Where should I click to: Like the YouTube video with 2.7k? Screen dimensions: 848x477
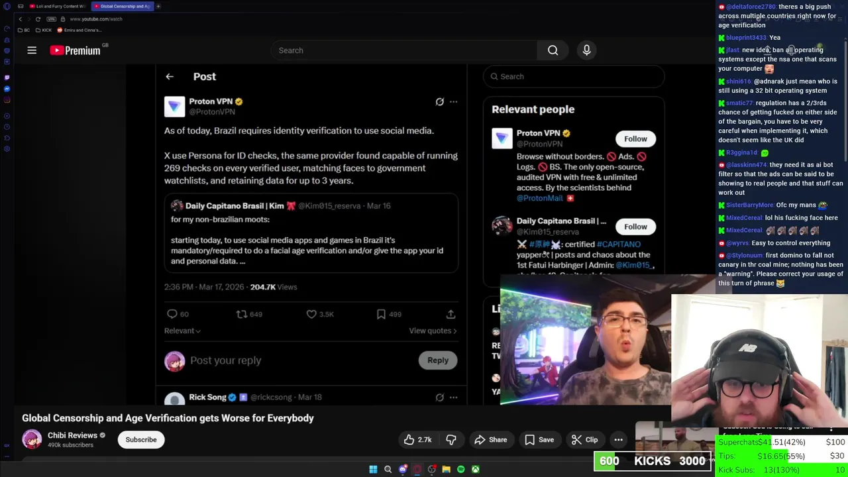(418, 440)
